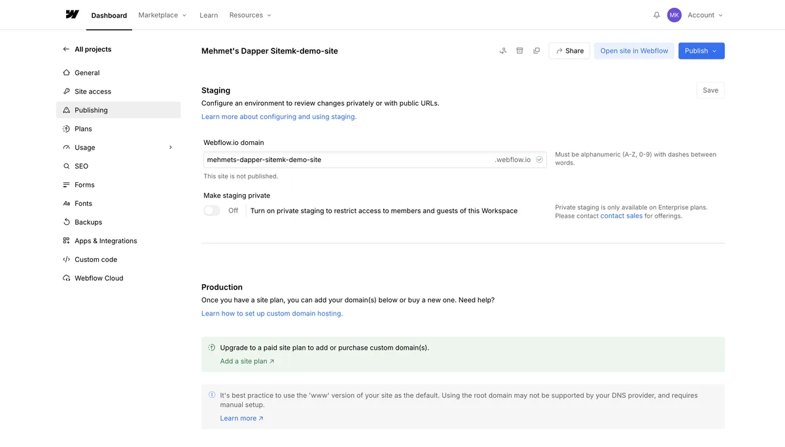Click the General home icon in the sidebar
This screenshot has height=447, width=785.
[66, 73]
